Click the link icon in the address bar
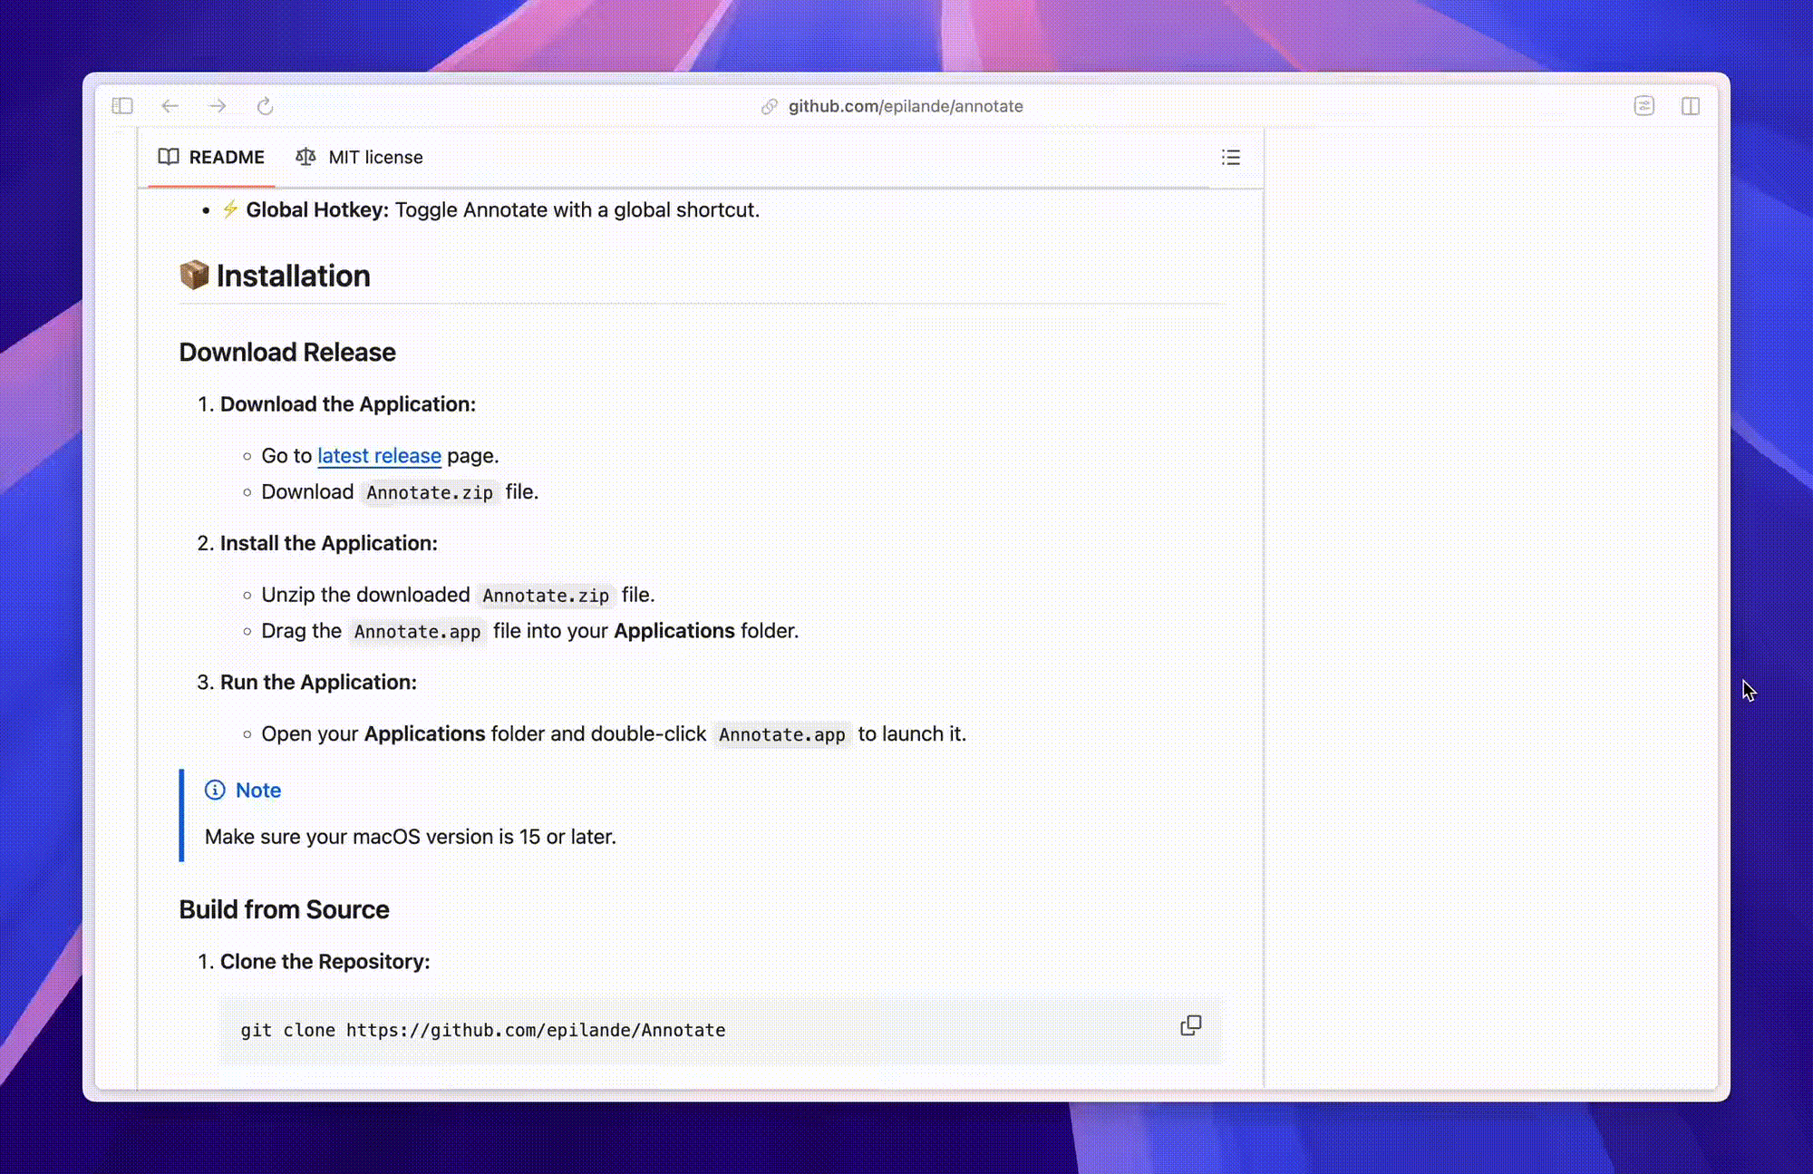The width and height of the screenshot is (1813, 1174). pyautogui.click(x=770, y=106)
